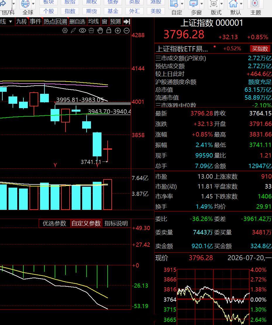Select the 热点回溯 tab
This screenshot has height=325, width=272.
click(55, 22)
